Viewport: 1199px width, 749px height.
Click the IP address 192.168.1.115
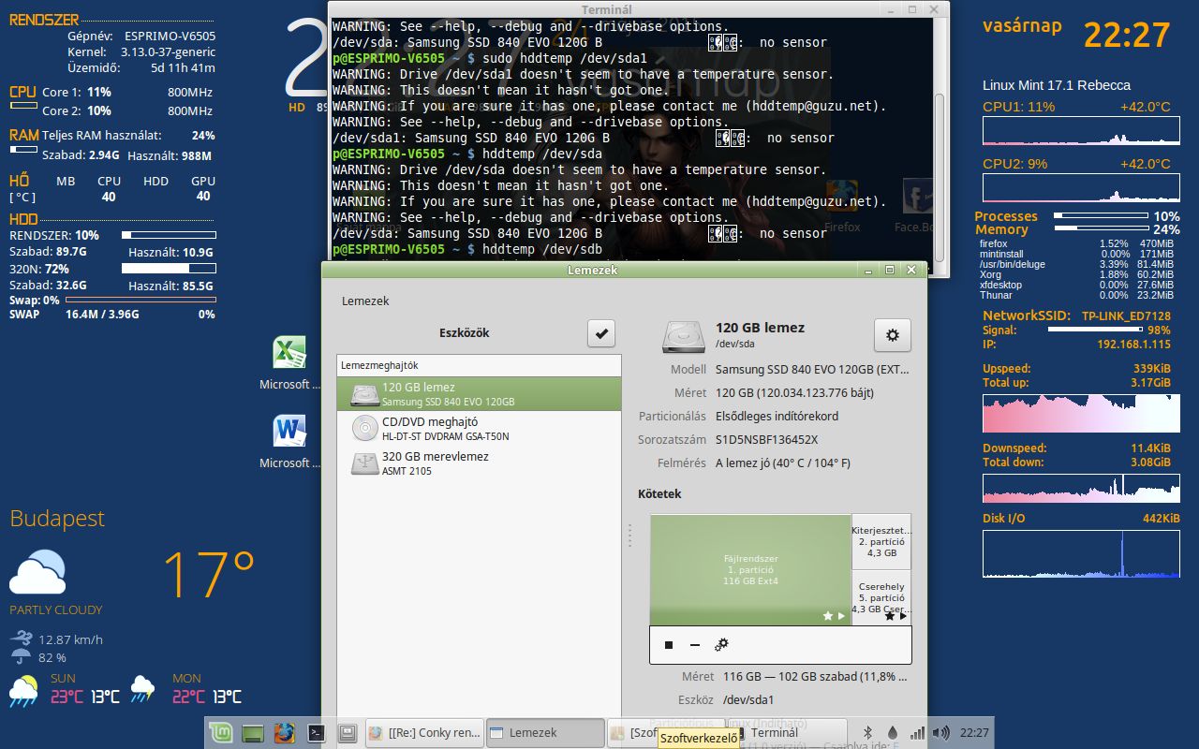(x=1133, y=344)
